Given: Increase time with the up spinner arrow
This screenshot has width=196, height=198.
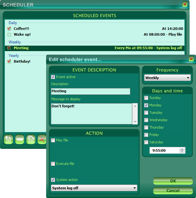Looking at the screenshot, I should pyautogui.click(x=182, y=149).
